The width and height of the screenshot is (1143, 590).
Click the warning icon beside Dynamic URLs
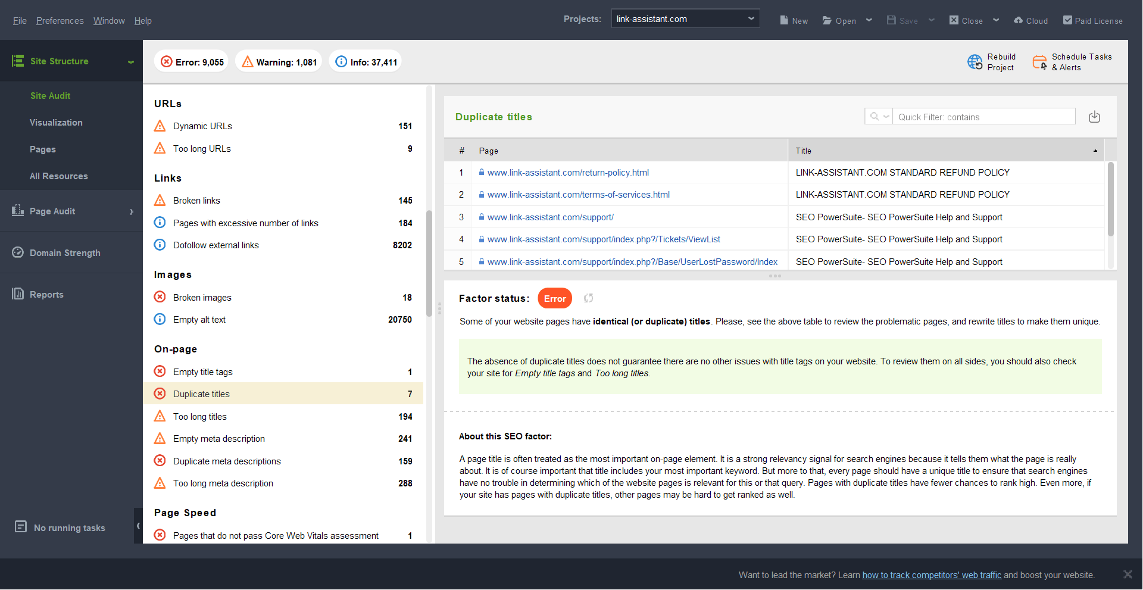160,126
